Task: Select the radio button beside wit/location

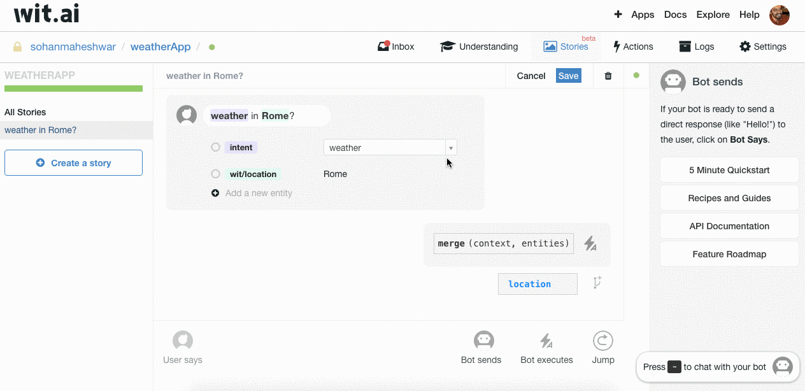Action: (215, 174)
